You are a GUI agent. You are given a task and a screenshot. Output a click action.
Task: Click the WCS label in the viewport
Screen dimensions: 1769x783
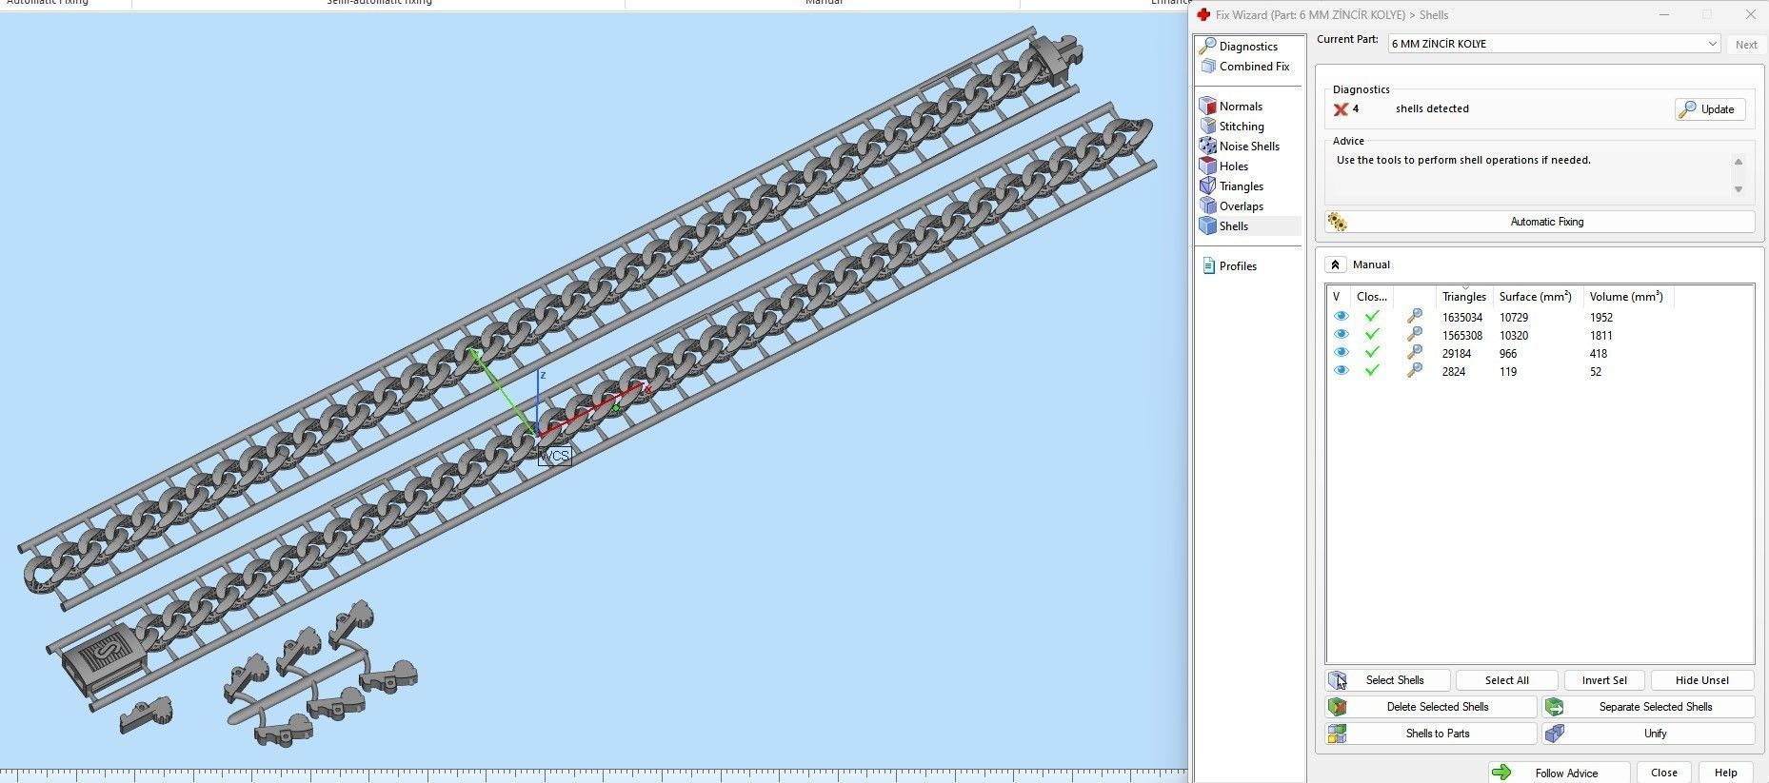pos(554,456)
